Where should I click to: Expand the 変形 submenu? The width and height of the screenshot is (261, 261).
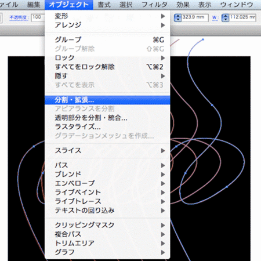(x=107, y=16)
